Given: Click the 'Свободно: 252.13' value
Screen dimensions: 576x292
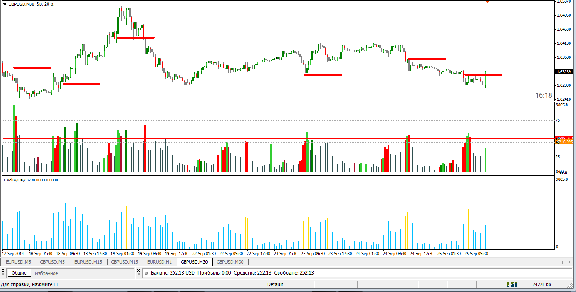Looking at the screenshot, I should tap(294, 273).
